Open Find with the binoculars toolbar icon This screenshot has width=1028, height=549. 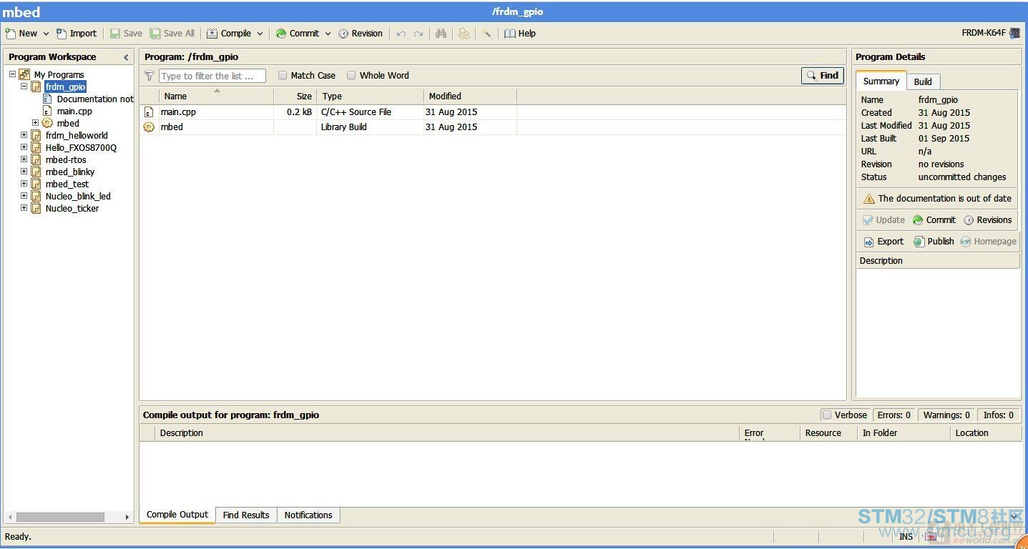tap(441, 34)
